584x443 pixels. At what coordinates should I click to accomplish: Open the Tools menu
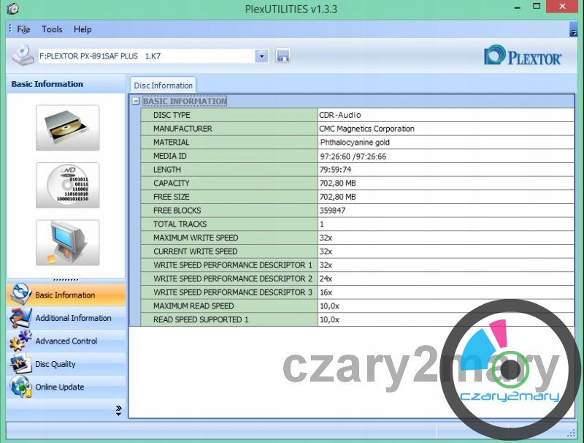pyautogui.click(x=52, y=29)
